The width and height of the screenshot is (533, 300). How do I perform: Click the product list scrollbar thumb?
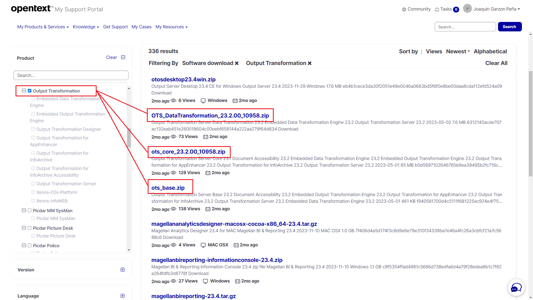click(129, 137)
